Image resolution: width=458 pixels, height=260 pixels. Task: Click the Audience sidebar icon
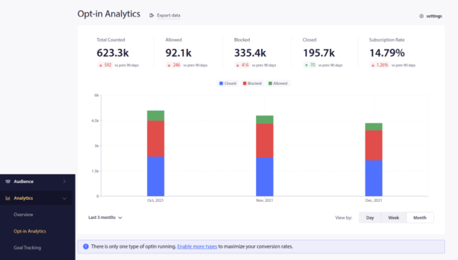click(x=8, y=182)
